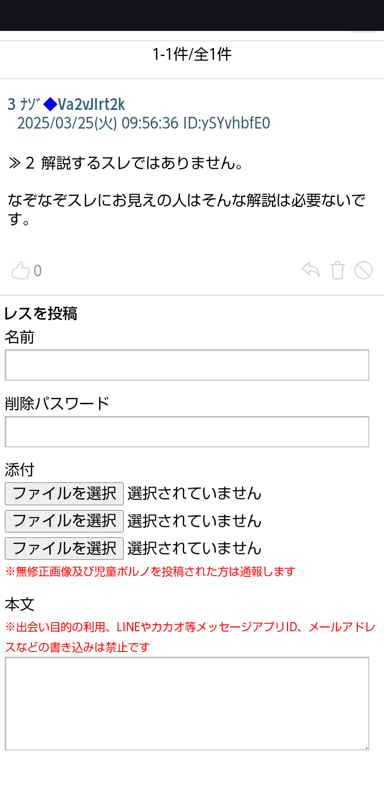This screenshot has width=384, height=811.
Task: Tap the curved reply arrow beside the trash icon
Action: (309, 271)
